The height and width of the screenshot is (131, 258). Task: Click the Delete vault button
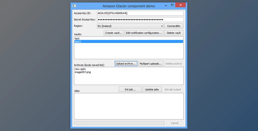tap(174, 33)
